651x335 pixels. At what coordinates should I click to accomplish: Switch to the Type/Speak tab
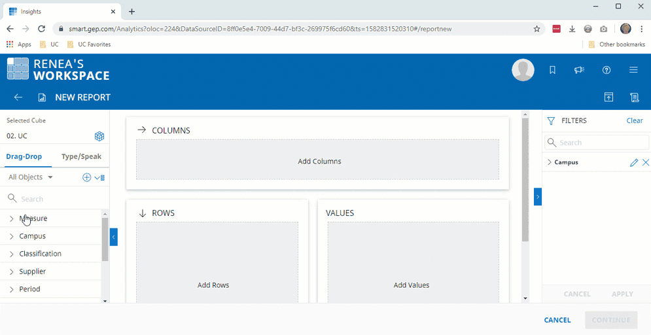click(81, 156)
